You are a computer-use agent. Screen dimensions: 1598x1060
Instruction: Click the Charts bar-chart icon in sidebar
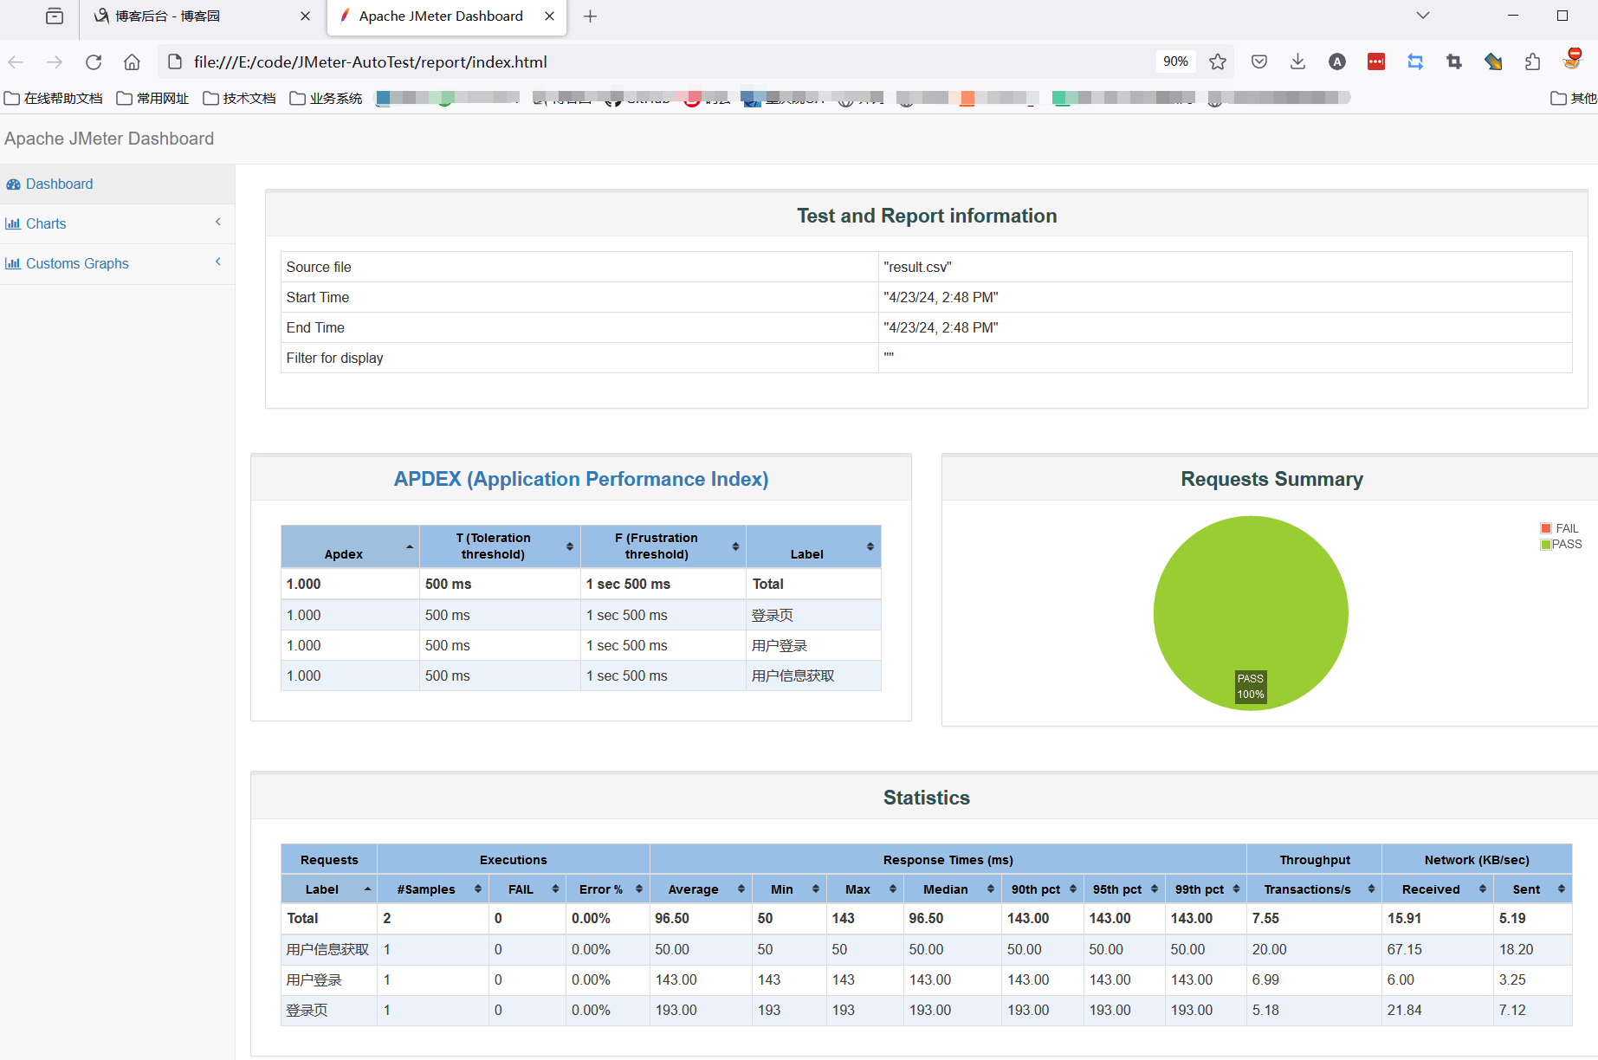point(13,223)
